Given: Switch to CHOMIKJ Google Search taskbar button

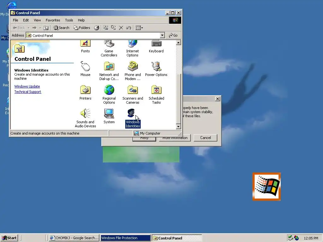Looking at the screenshot, I should (x=74, y=238).
